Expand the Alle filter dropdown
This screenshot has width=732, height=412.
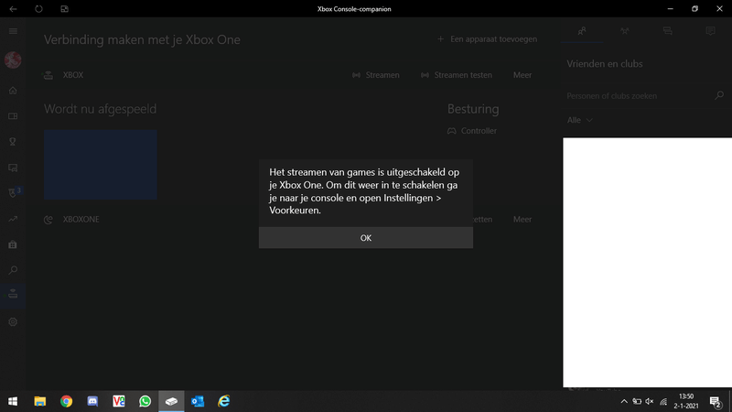[x=580, y=120]
